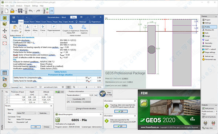
Task: Click Отмена in the print dialog
Action: 47,127
